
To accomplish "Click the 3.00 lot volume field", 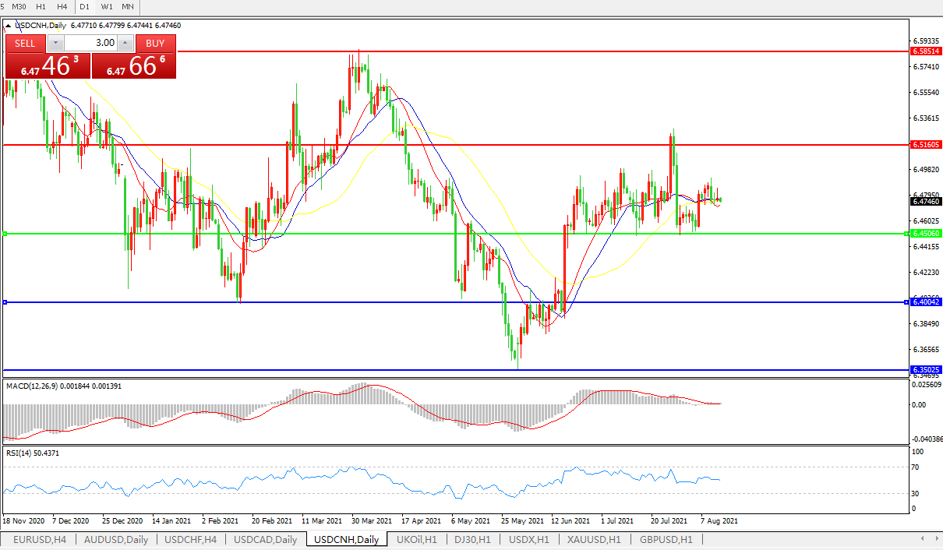I will click(90, 43).
